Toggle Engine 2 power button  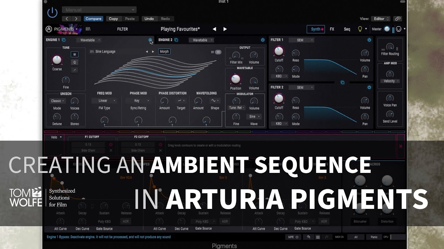[263, 40]
